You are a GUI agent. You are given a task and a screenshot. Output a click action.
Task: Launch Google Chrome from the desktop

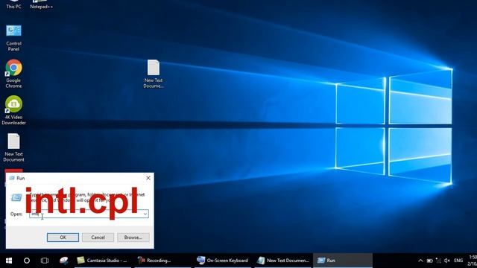tap(13, 74)
